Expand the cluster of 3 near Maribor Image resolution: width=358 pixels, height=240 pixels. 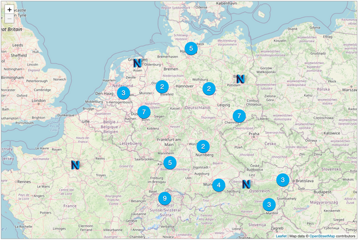(x=269, y=204)
